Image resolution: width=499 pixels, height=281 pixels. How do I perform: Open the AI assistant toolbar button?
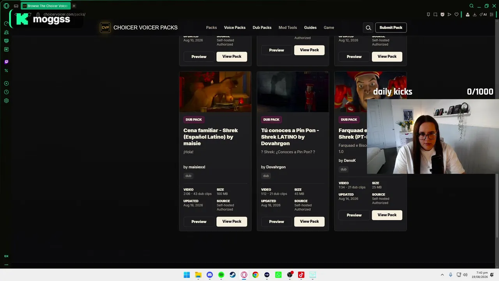(x=483, y=14)
